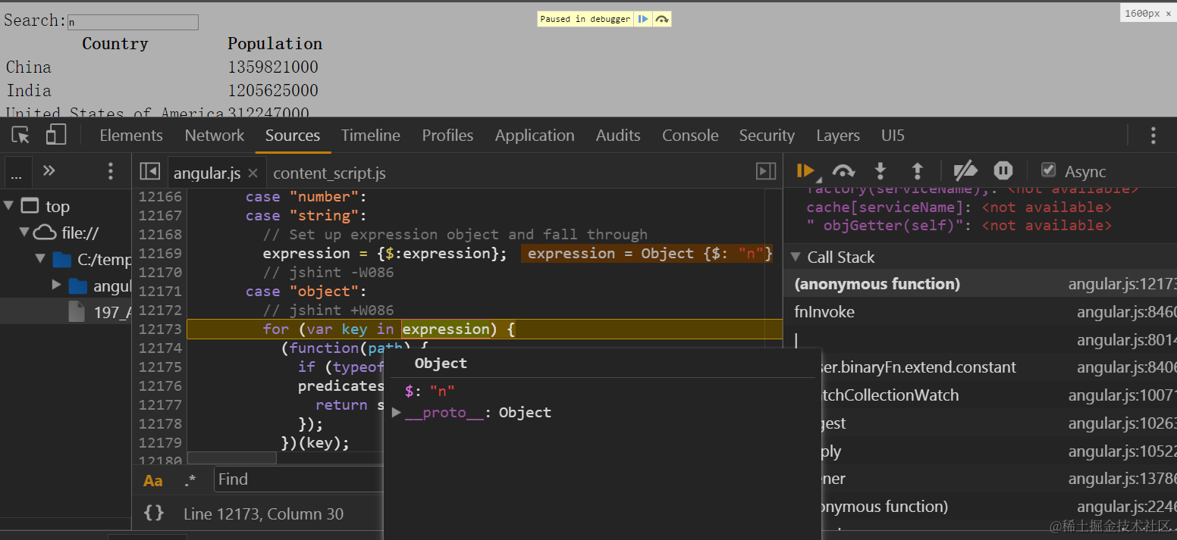Toggle pause on exceptions
This screenshot has width=1177, height=540.
1003,171
